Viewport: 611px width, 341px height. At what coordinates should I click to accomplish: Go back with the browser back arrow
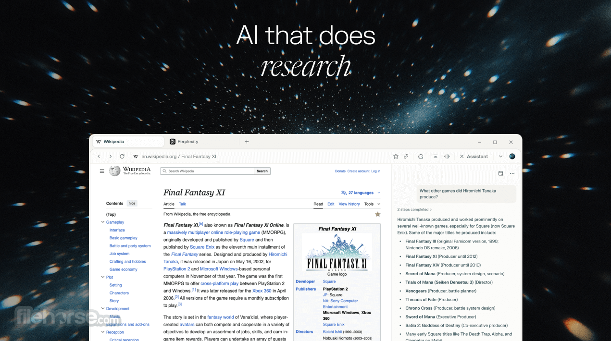pyautogui.click(x=99, y=157)
